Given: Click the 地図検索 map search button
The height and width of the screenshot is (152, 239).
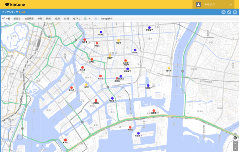Looking at the screenshot, I should (x=29, y=19).
